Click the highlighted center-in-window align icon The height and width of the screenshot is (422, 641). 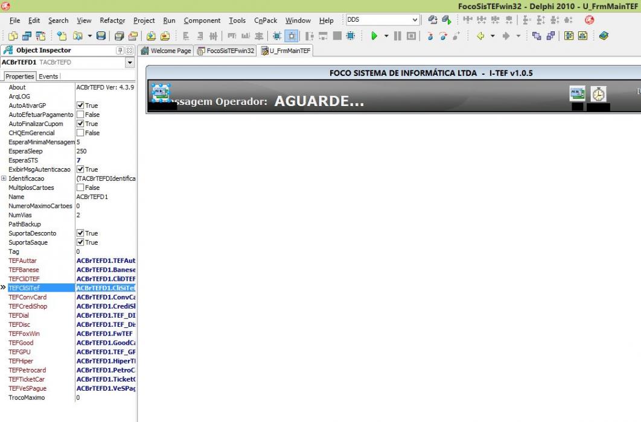pos(292,36)
